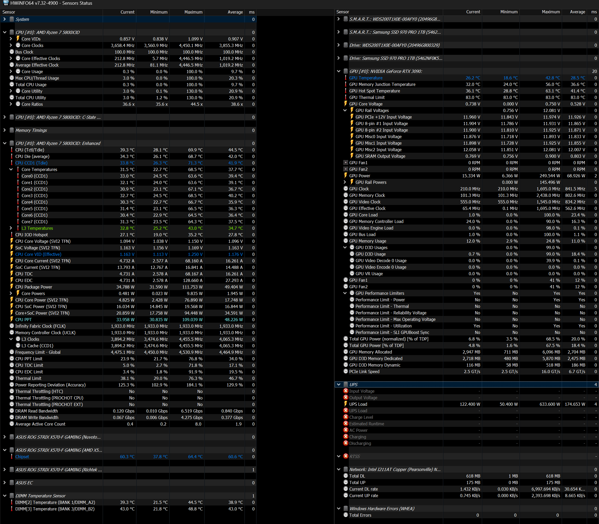Click UPS Load maximum value 633.600 W
This screenshot has width=599, height=524.
(x=550, y=404)
